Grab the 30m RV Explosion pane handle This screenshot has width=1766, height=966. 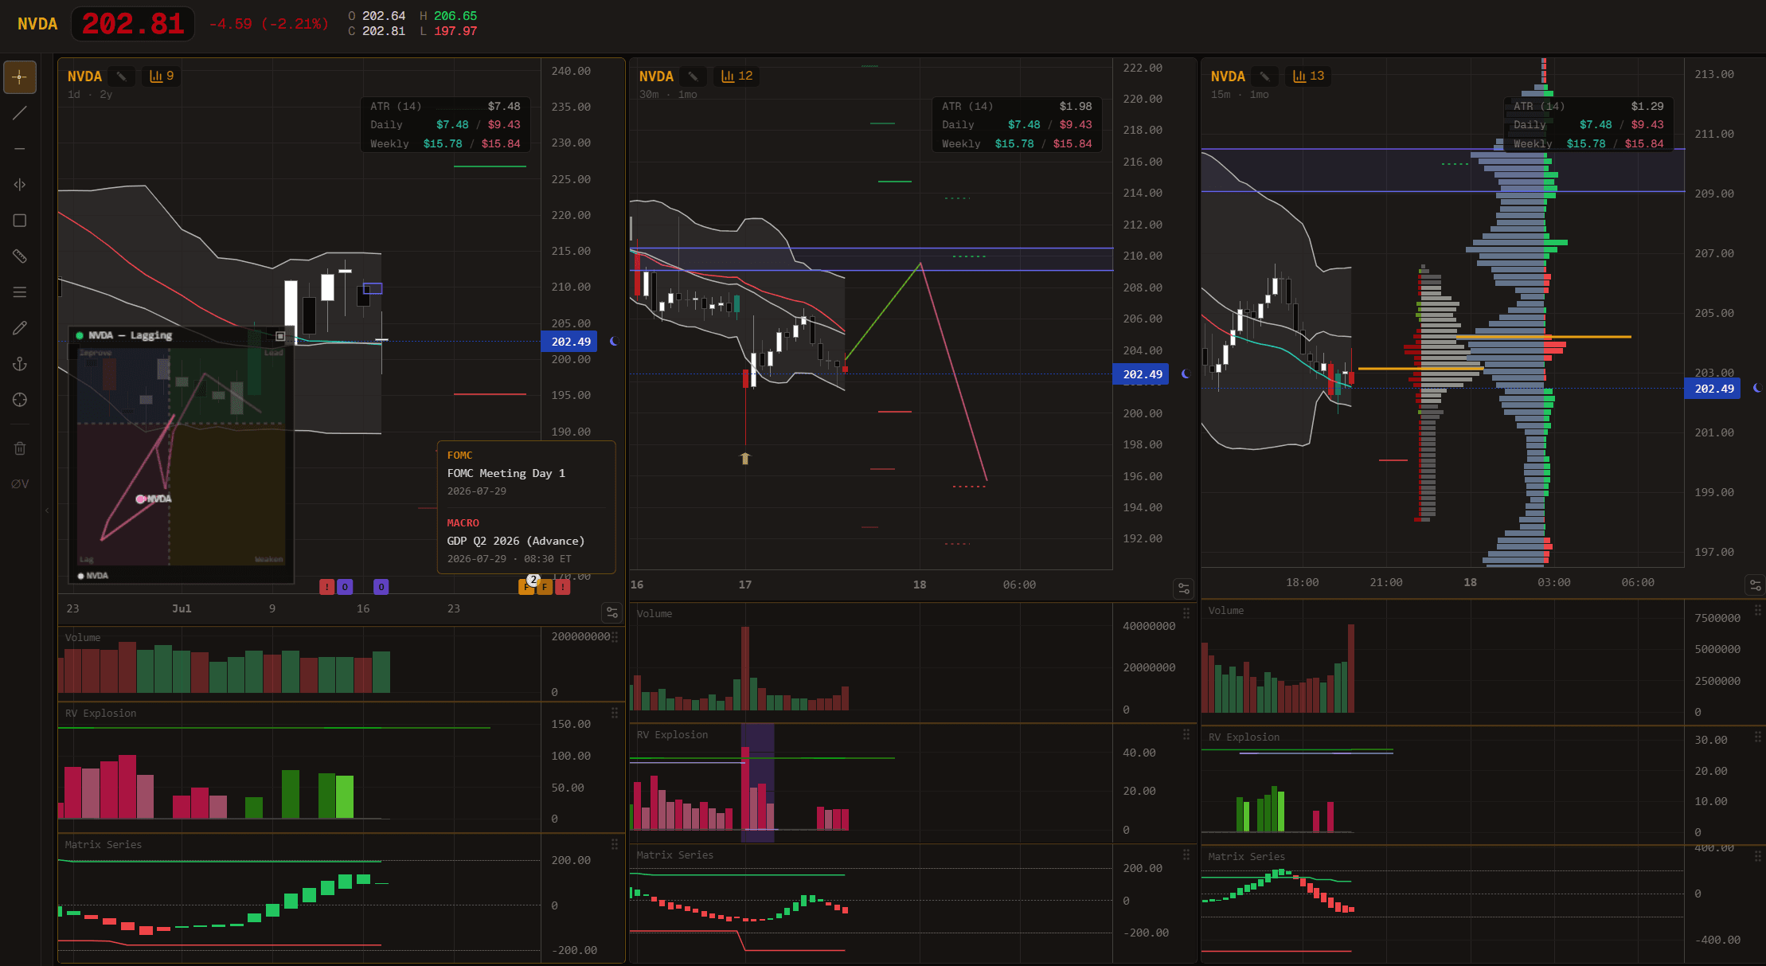coord(1186,734)
